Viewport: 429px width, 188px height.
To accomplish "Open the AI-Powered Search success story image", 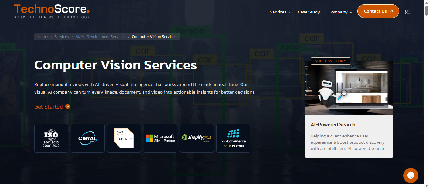I will tap(349, 89).
